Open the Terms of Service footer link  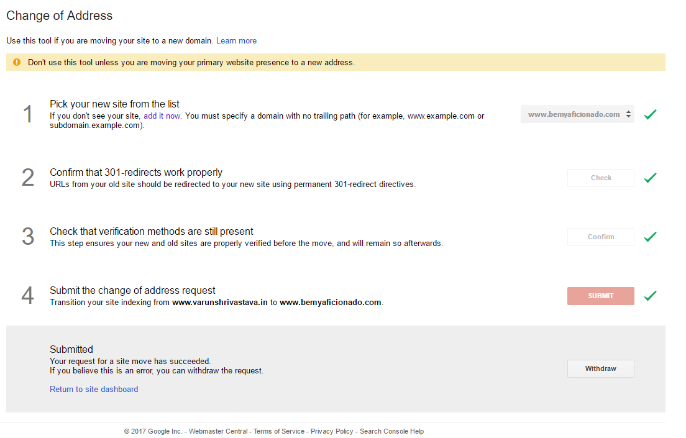279,431
